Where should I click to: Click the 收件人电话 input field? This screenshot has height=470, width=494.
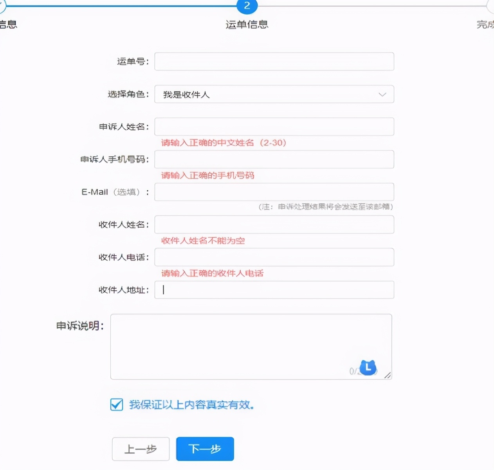tap(274, 257)
